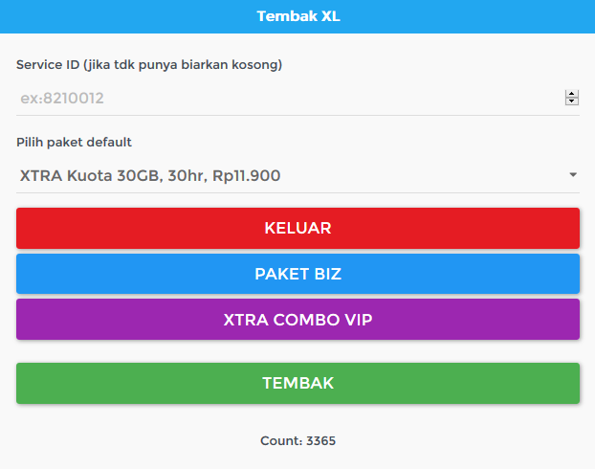Choose the XTRA COMBO VIP button
Viewport: 595px width, 469px height.
point(297,320)
